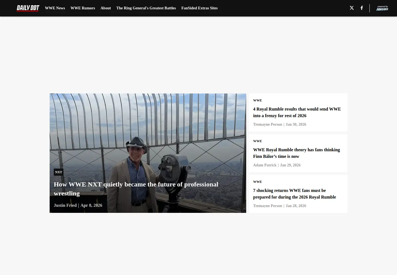The image size is (397, 275).
Task: Open the 4 Royal Rumble results article
Action: point(297,112)
